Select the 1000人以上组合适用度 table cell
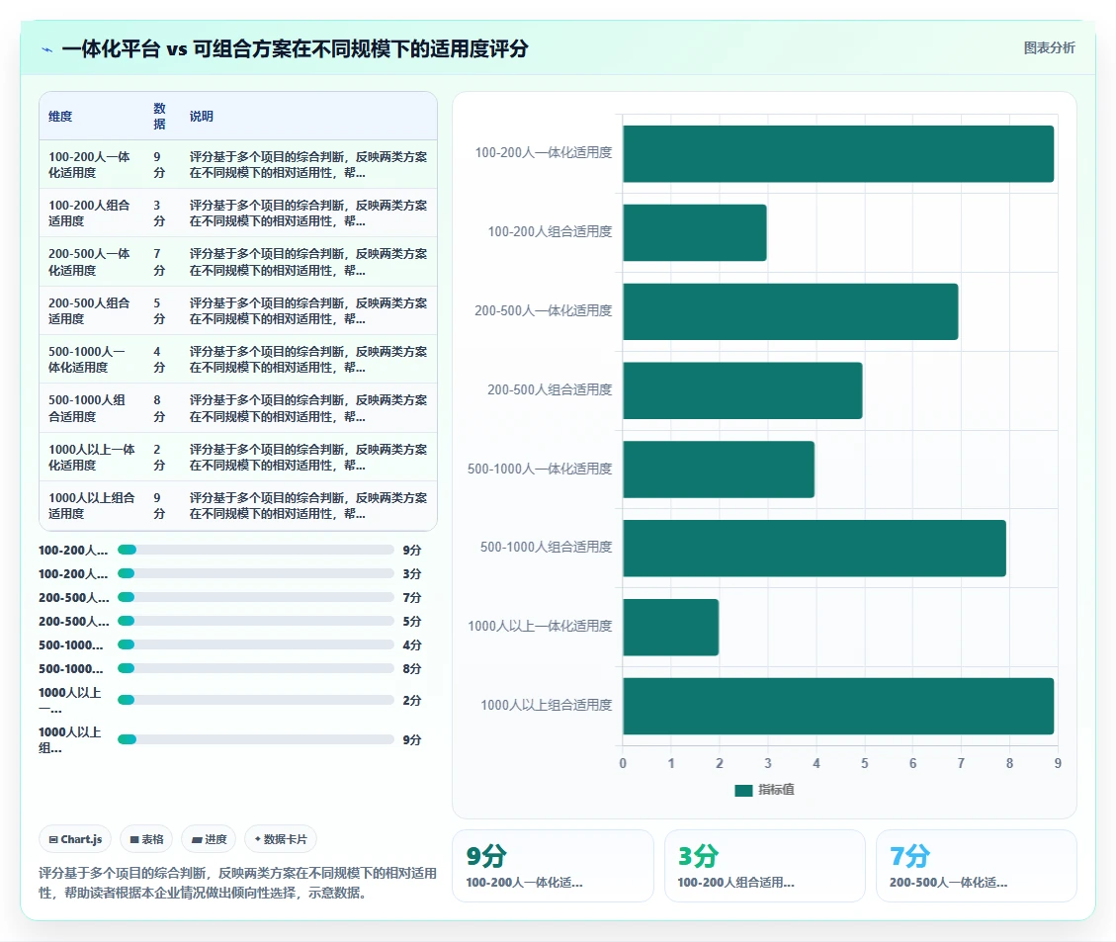Image resolution: width=1116 pixels, height=942 pixels. [x=91, y=505]
